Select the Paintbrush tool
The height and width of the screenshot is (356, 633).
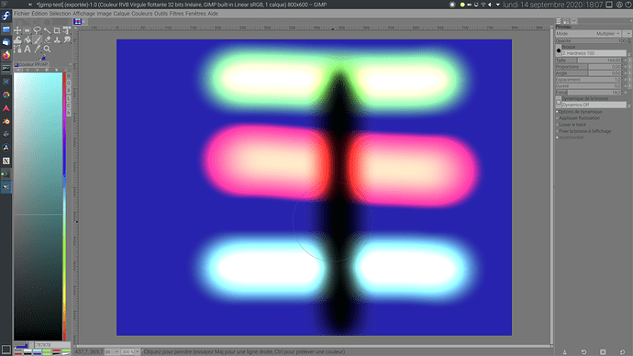37,40
